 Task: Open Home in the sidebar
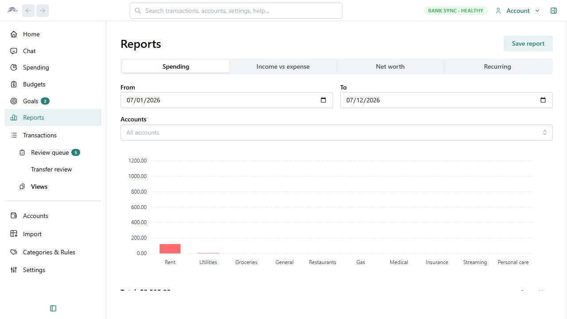click(53, 34)
